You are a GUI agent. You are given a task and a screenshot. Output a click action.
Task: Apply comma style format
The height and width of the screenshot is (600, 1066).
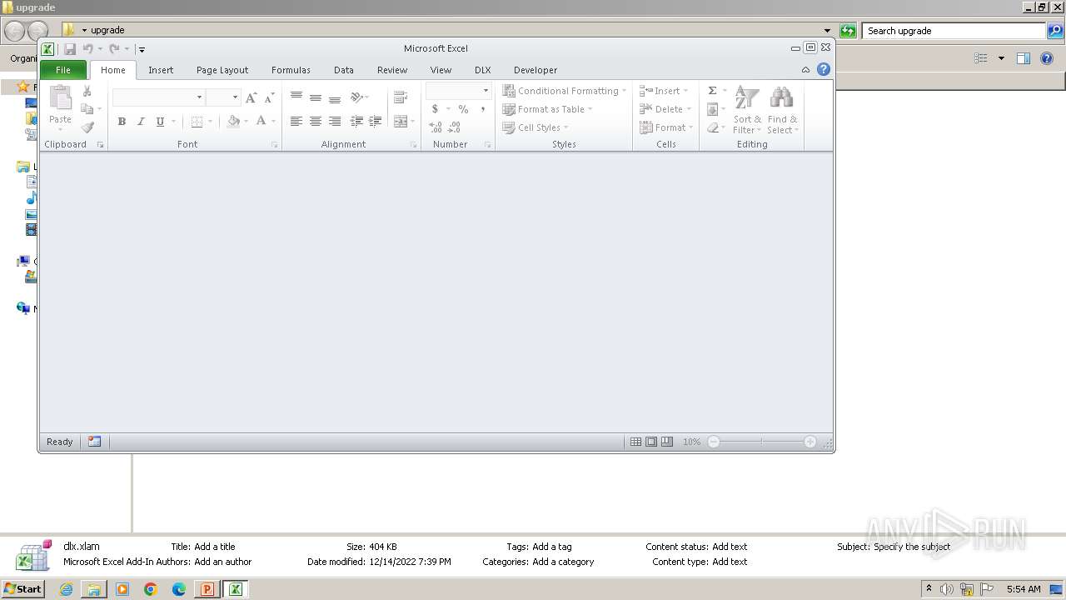tap(482, 109)
